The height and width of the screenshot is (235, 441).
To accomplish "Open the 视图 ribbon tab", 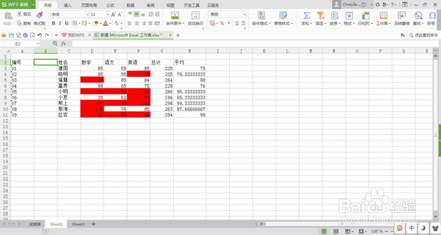I will (170, 5).
